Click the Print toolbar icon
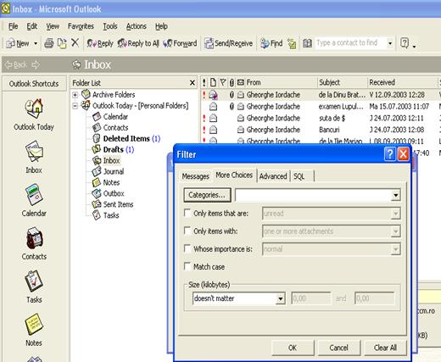Image resolution: width=441 pixels, height=362 pixels. tap(48, 43)
